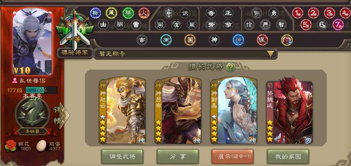Select the blue 坤 badge icon
Screen dimensions: 351x166
pyautogui.click(x=238, y=40)
